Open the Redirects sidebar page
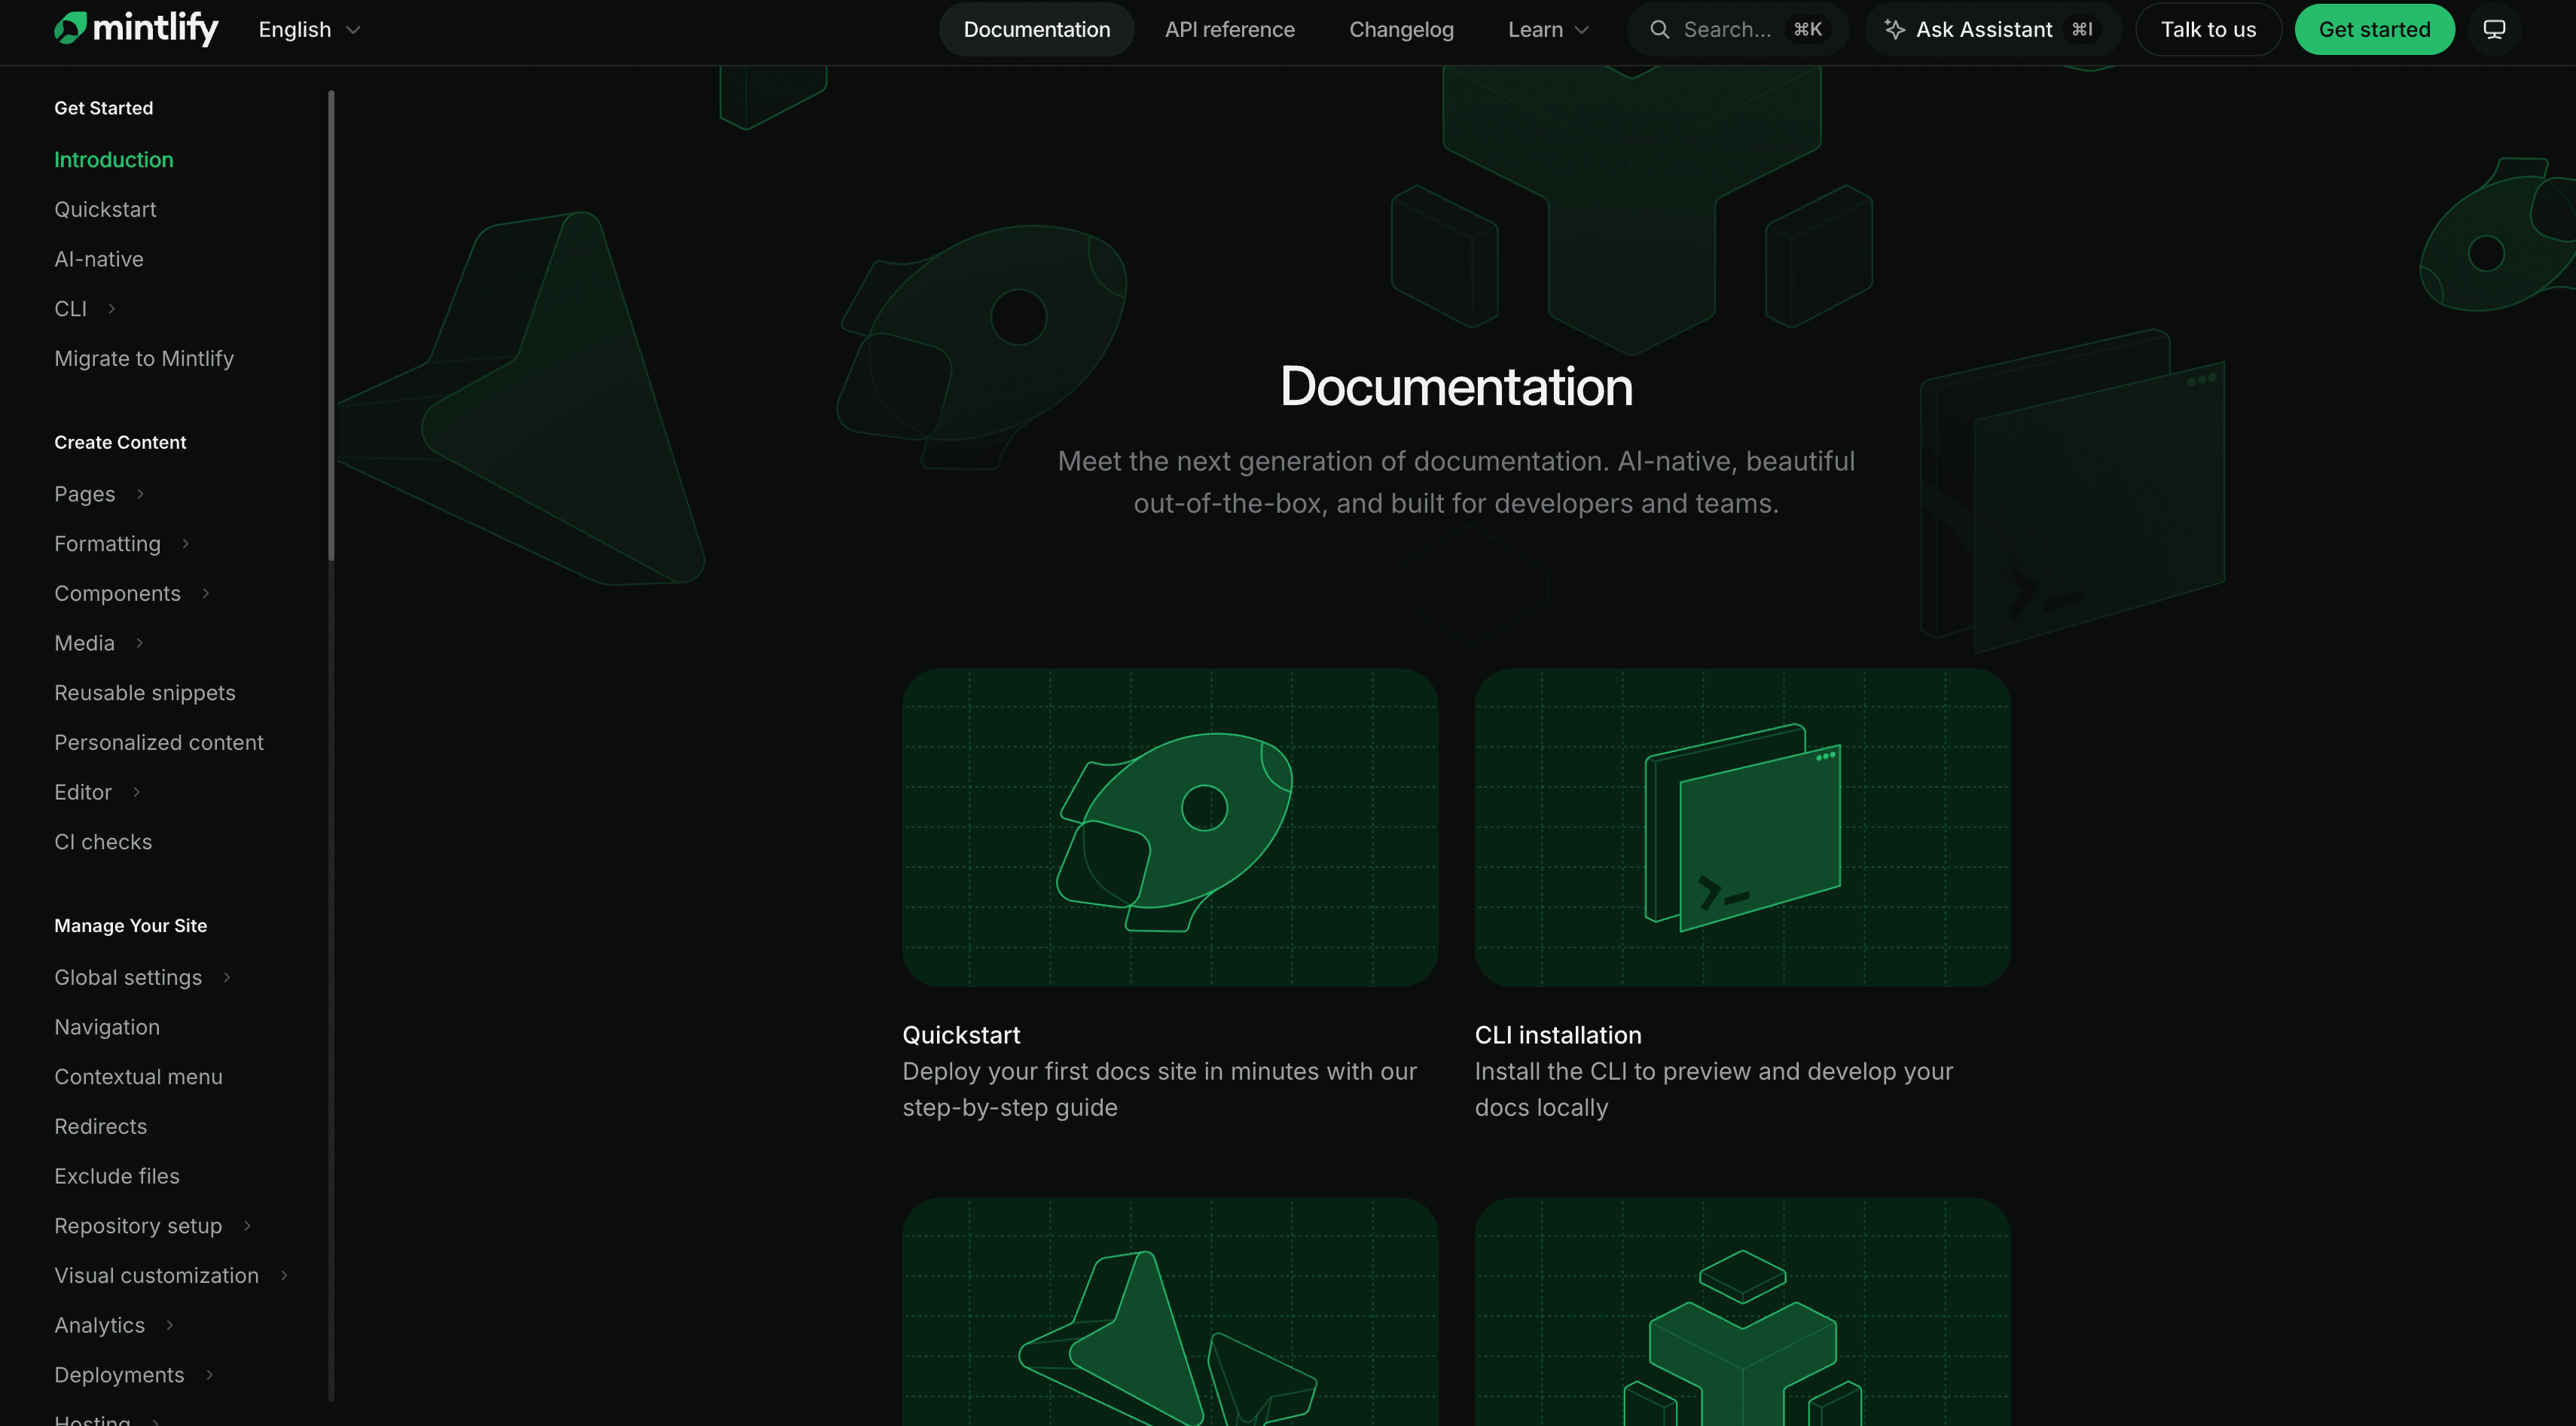Screen dimensions: 2576x1426 point(100,1127)
